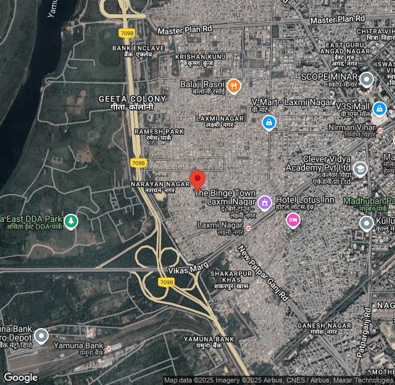Image resolution: width=395 pixels, height=385 pixels.
Task: Click the Google logo
Action: coord(20,378)
